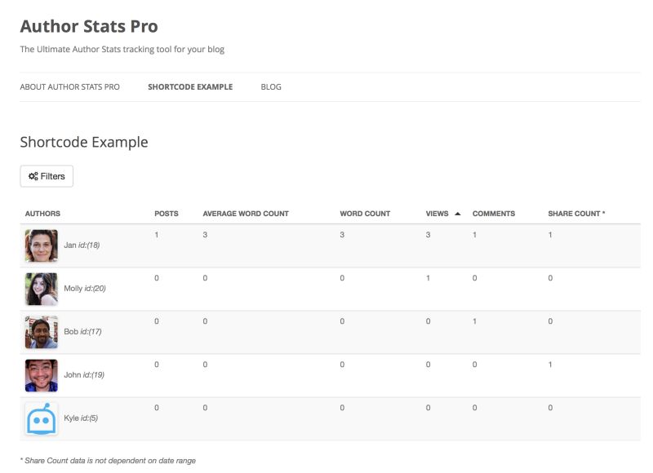Screen dimensions: 653x473
Task: Sort table by Comments column header
Action: (x=494, y=214)
